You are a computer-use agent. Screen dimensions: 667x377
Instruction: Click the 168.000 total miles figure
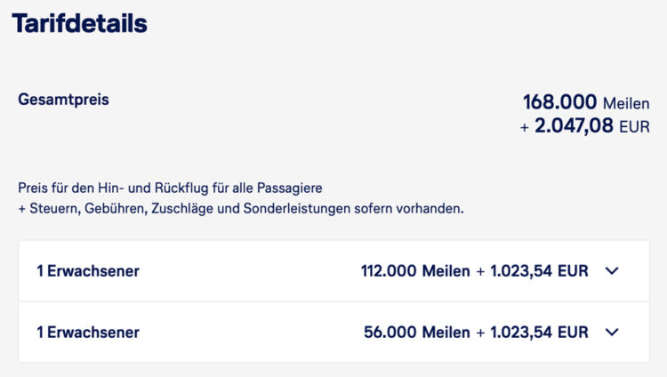pyautogui.click(x=559, y=102)
